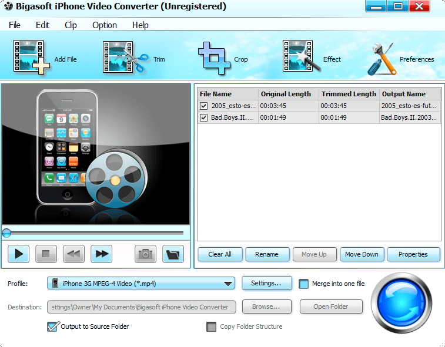The image size is (445, 347).
Task: Disable Output to Source Folder
Action: tap(53, 326)
